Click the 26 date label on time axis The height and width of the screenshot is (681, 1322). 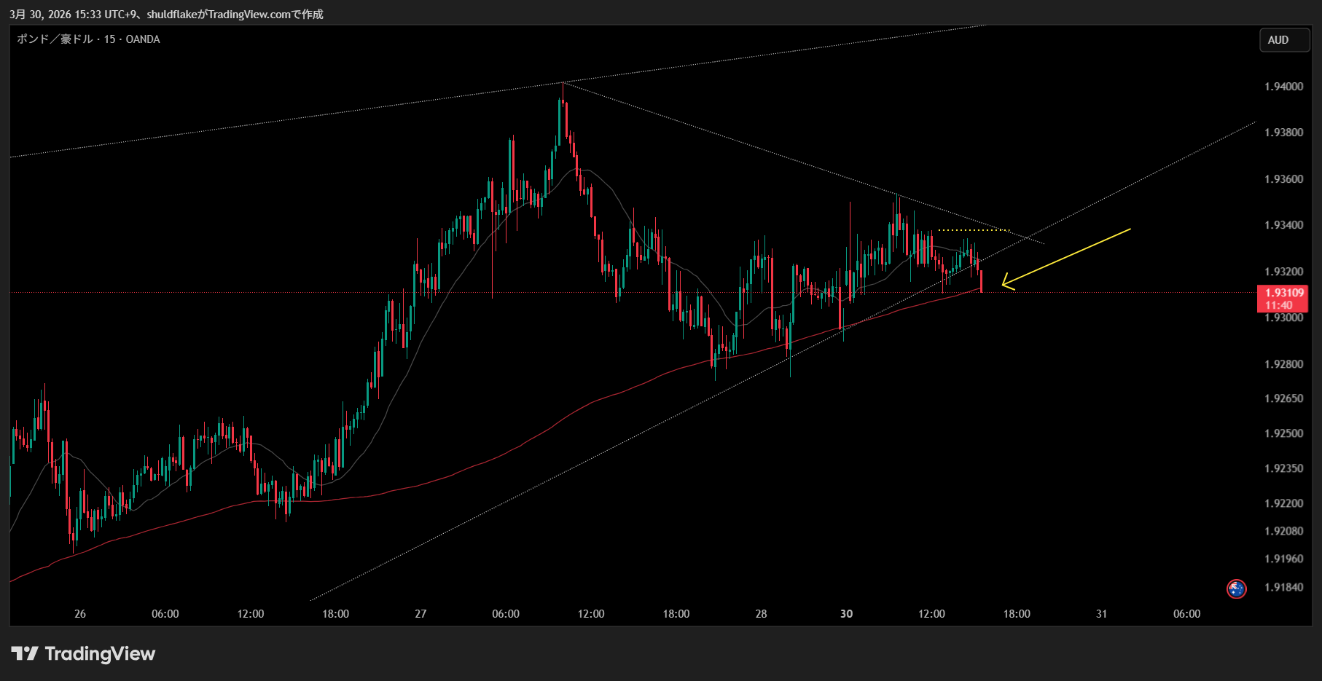(x=80, y=614)
